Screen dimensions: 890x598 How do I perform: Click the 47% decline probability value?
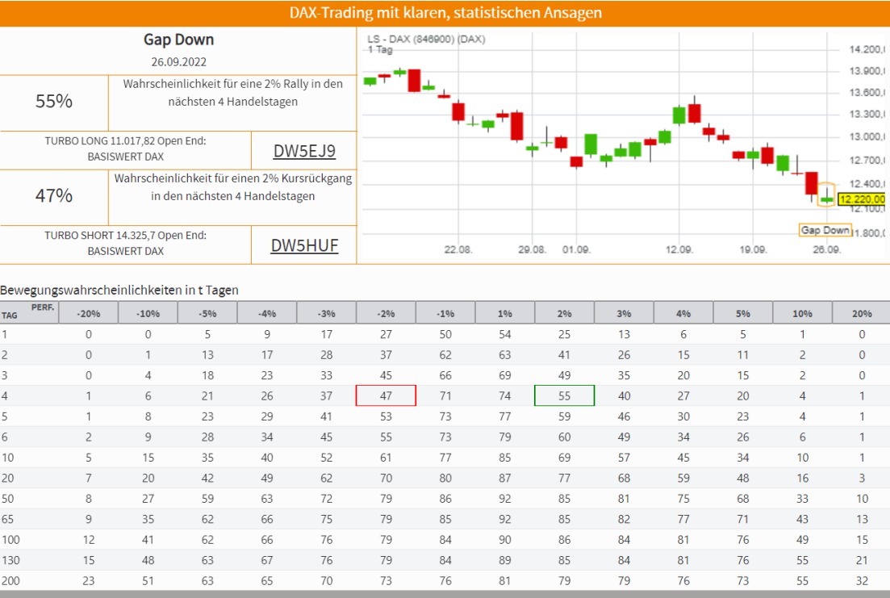click(x=54, y=195)
